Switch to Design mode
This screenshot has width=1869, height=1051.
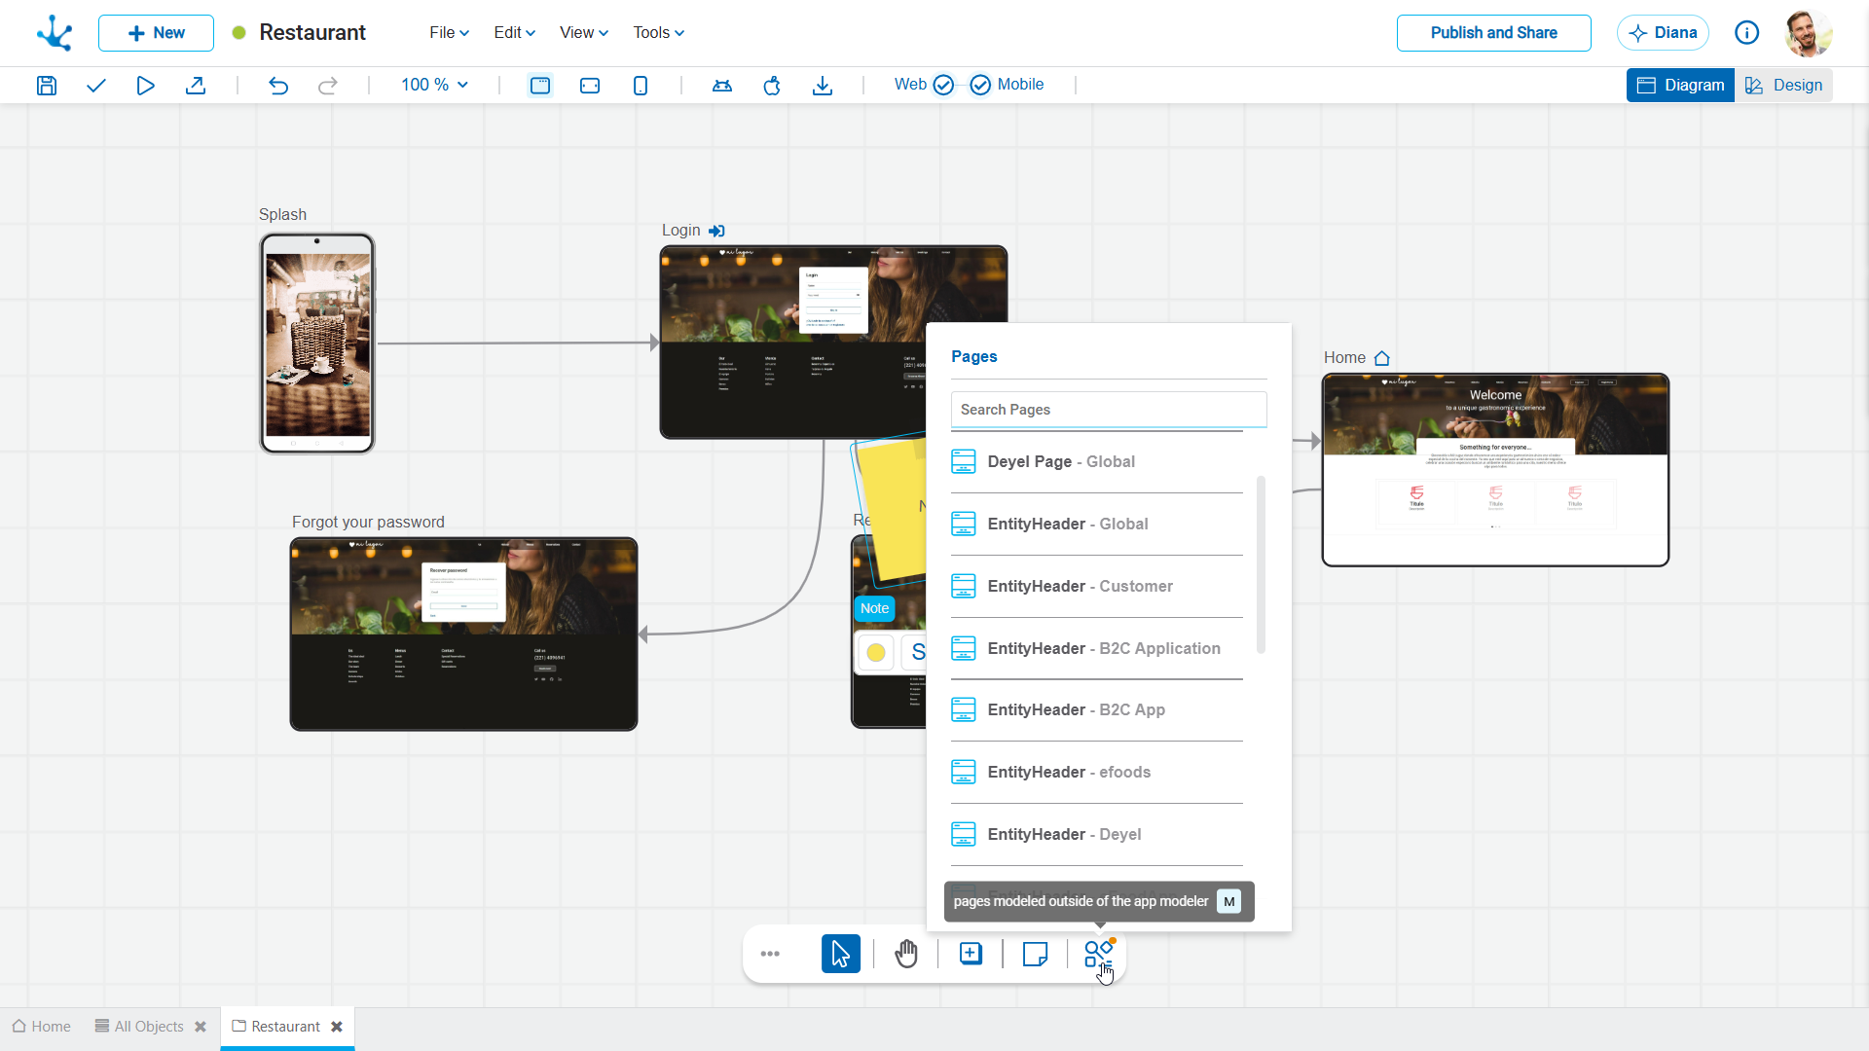pos(1783,85)
